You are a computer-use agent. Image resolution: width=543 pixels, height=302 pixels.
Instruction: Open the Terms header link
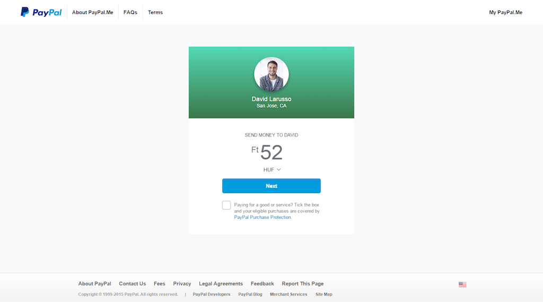click(155, 12)
